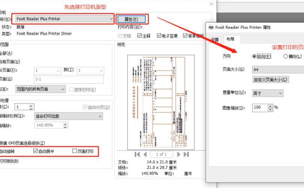Screen dimensions: 304x188
Task: Click the printer icon in properties title
Action: point(211,27)
